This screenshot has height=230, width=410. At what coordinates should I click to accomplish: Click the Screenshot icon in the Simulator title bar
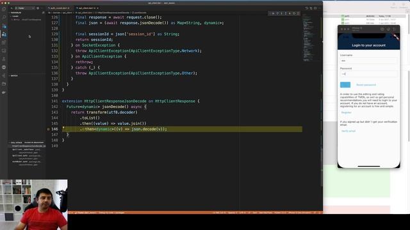(x=388, y=29)
